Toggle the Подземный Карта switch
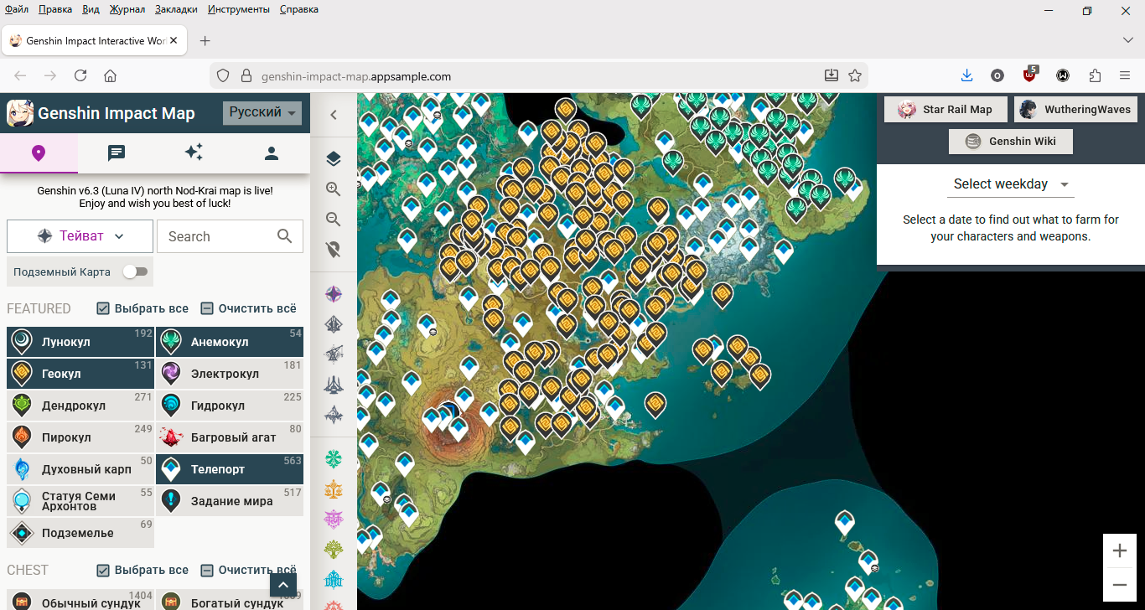1145x610 pixels. (135, 271)
